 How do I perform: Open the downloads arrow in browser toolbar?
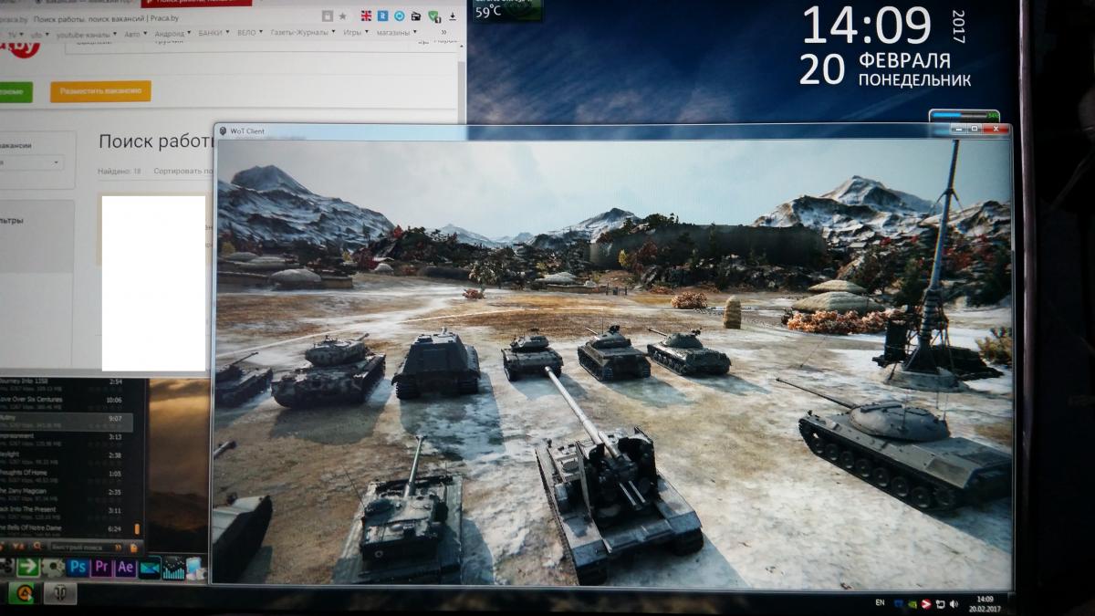tap(451, 16)
